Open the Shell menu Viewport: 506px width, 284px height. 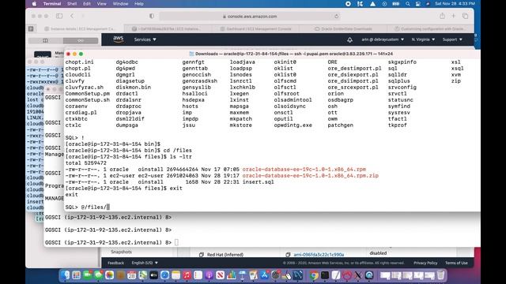[72, 4]
